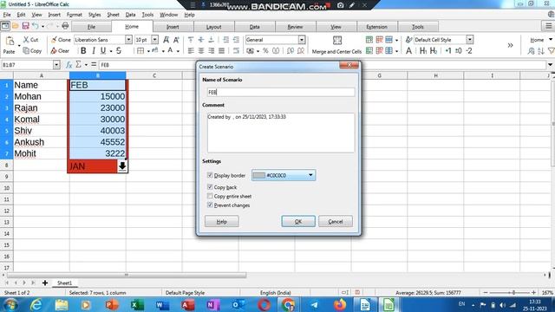Apply Heading 2 style H2 icon
The width and height of the screenshot is (555, 312).
point(434,51)
